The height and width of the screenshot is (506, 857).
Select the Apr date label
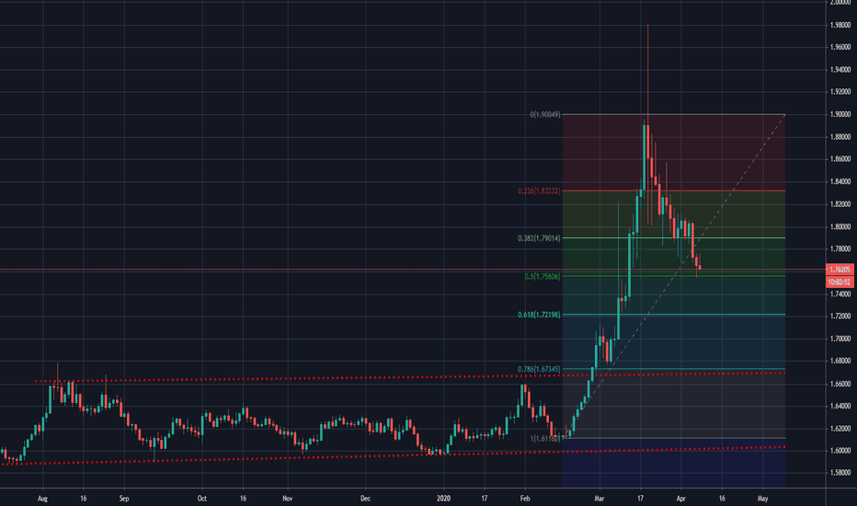pos(681,499)
